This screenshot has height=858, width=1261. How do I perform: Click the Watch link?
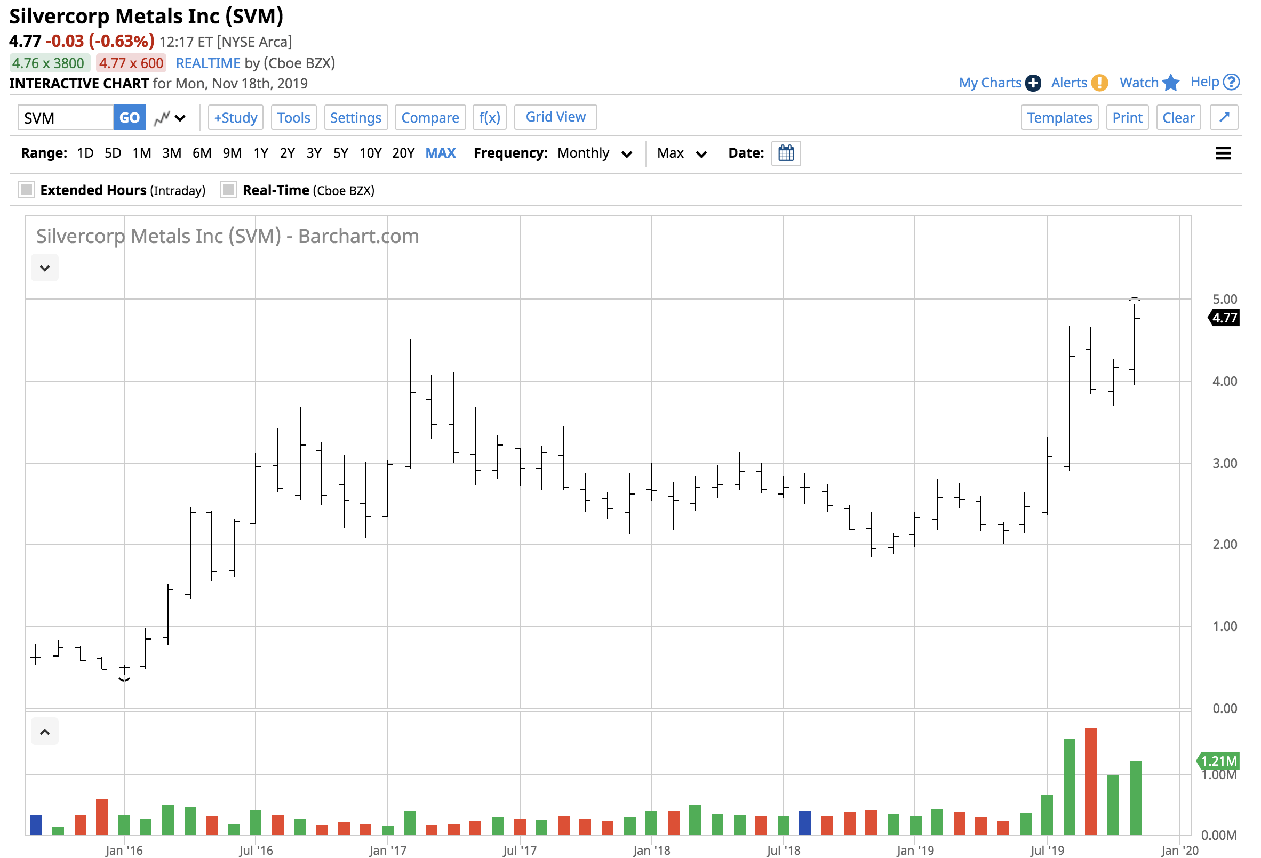1139,83
